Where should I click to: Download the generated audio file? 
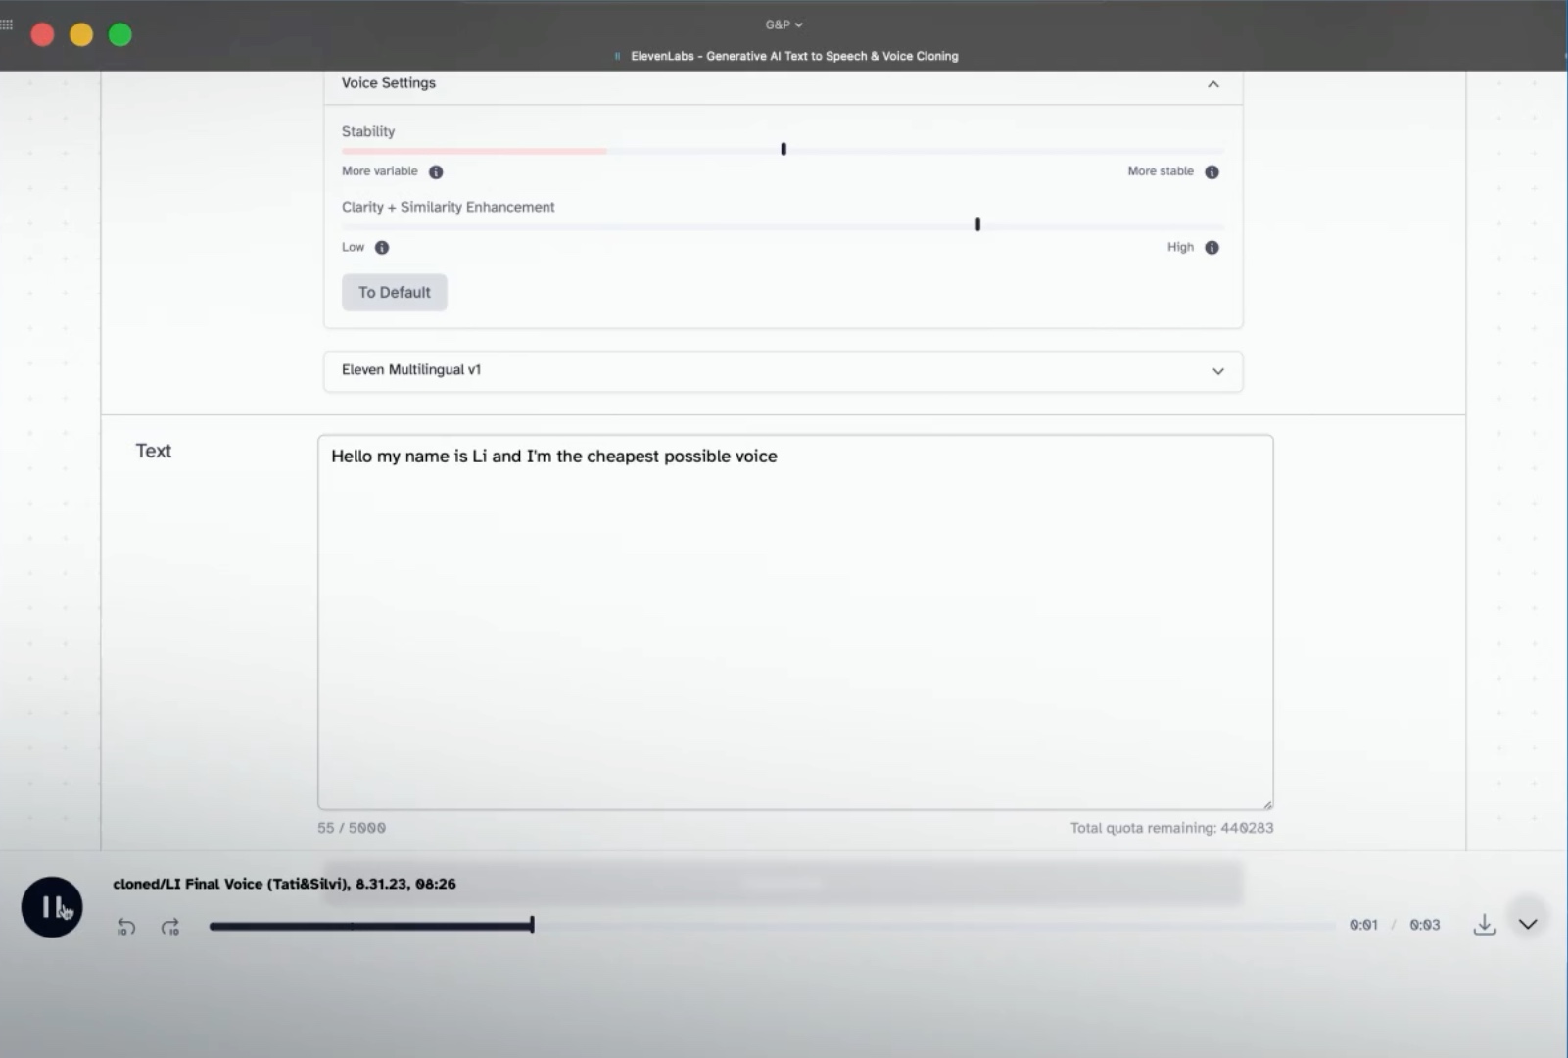pos(1484,925)
